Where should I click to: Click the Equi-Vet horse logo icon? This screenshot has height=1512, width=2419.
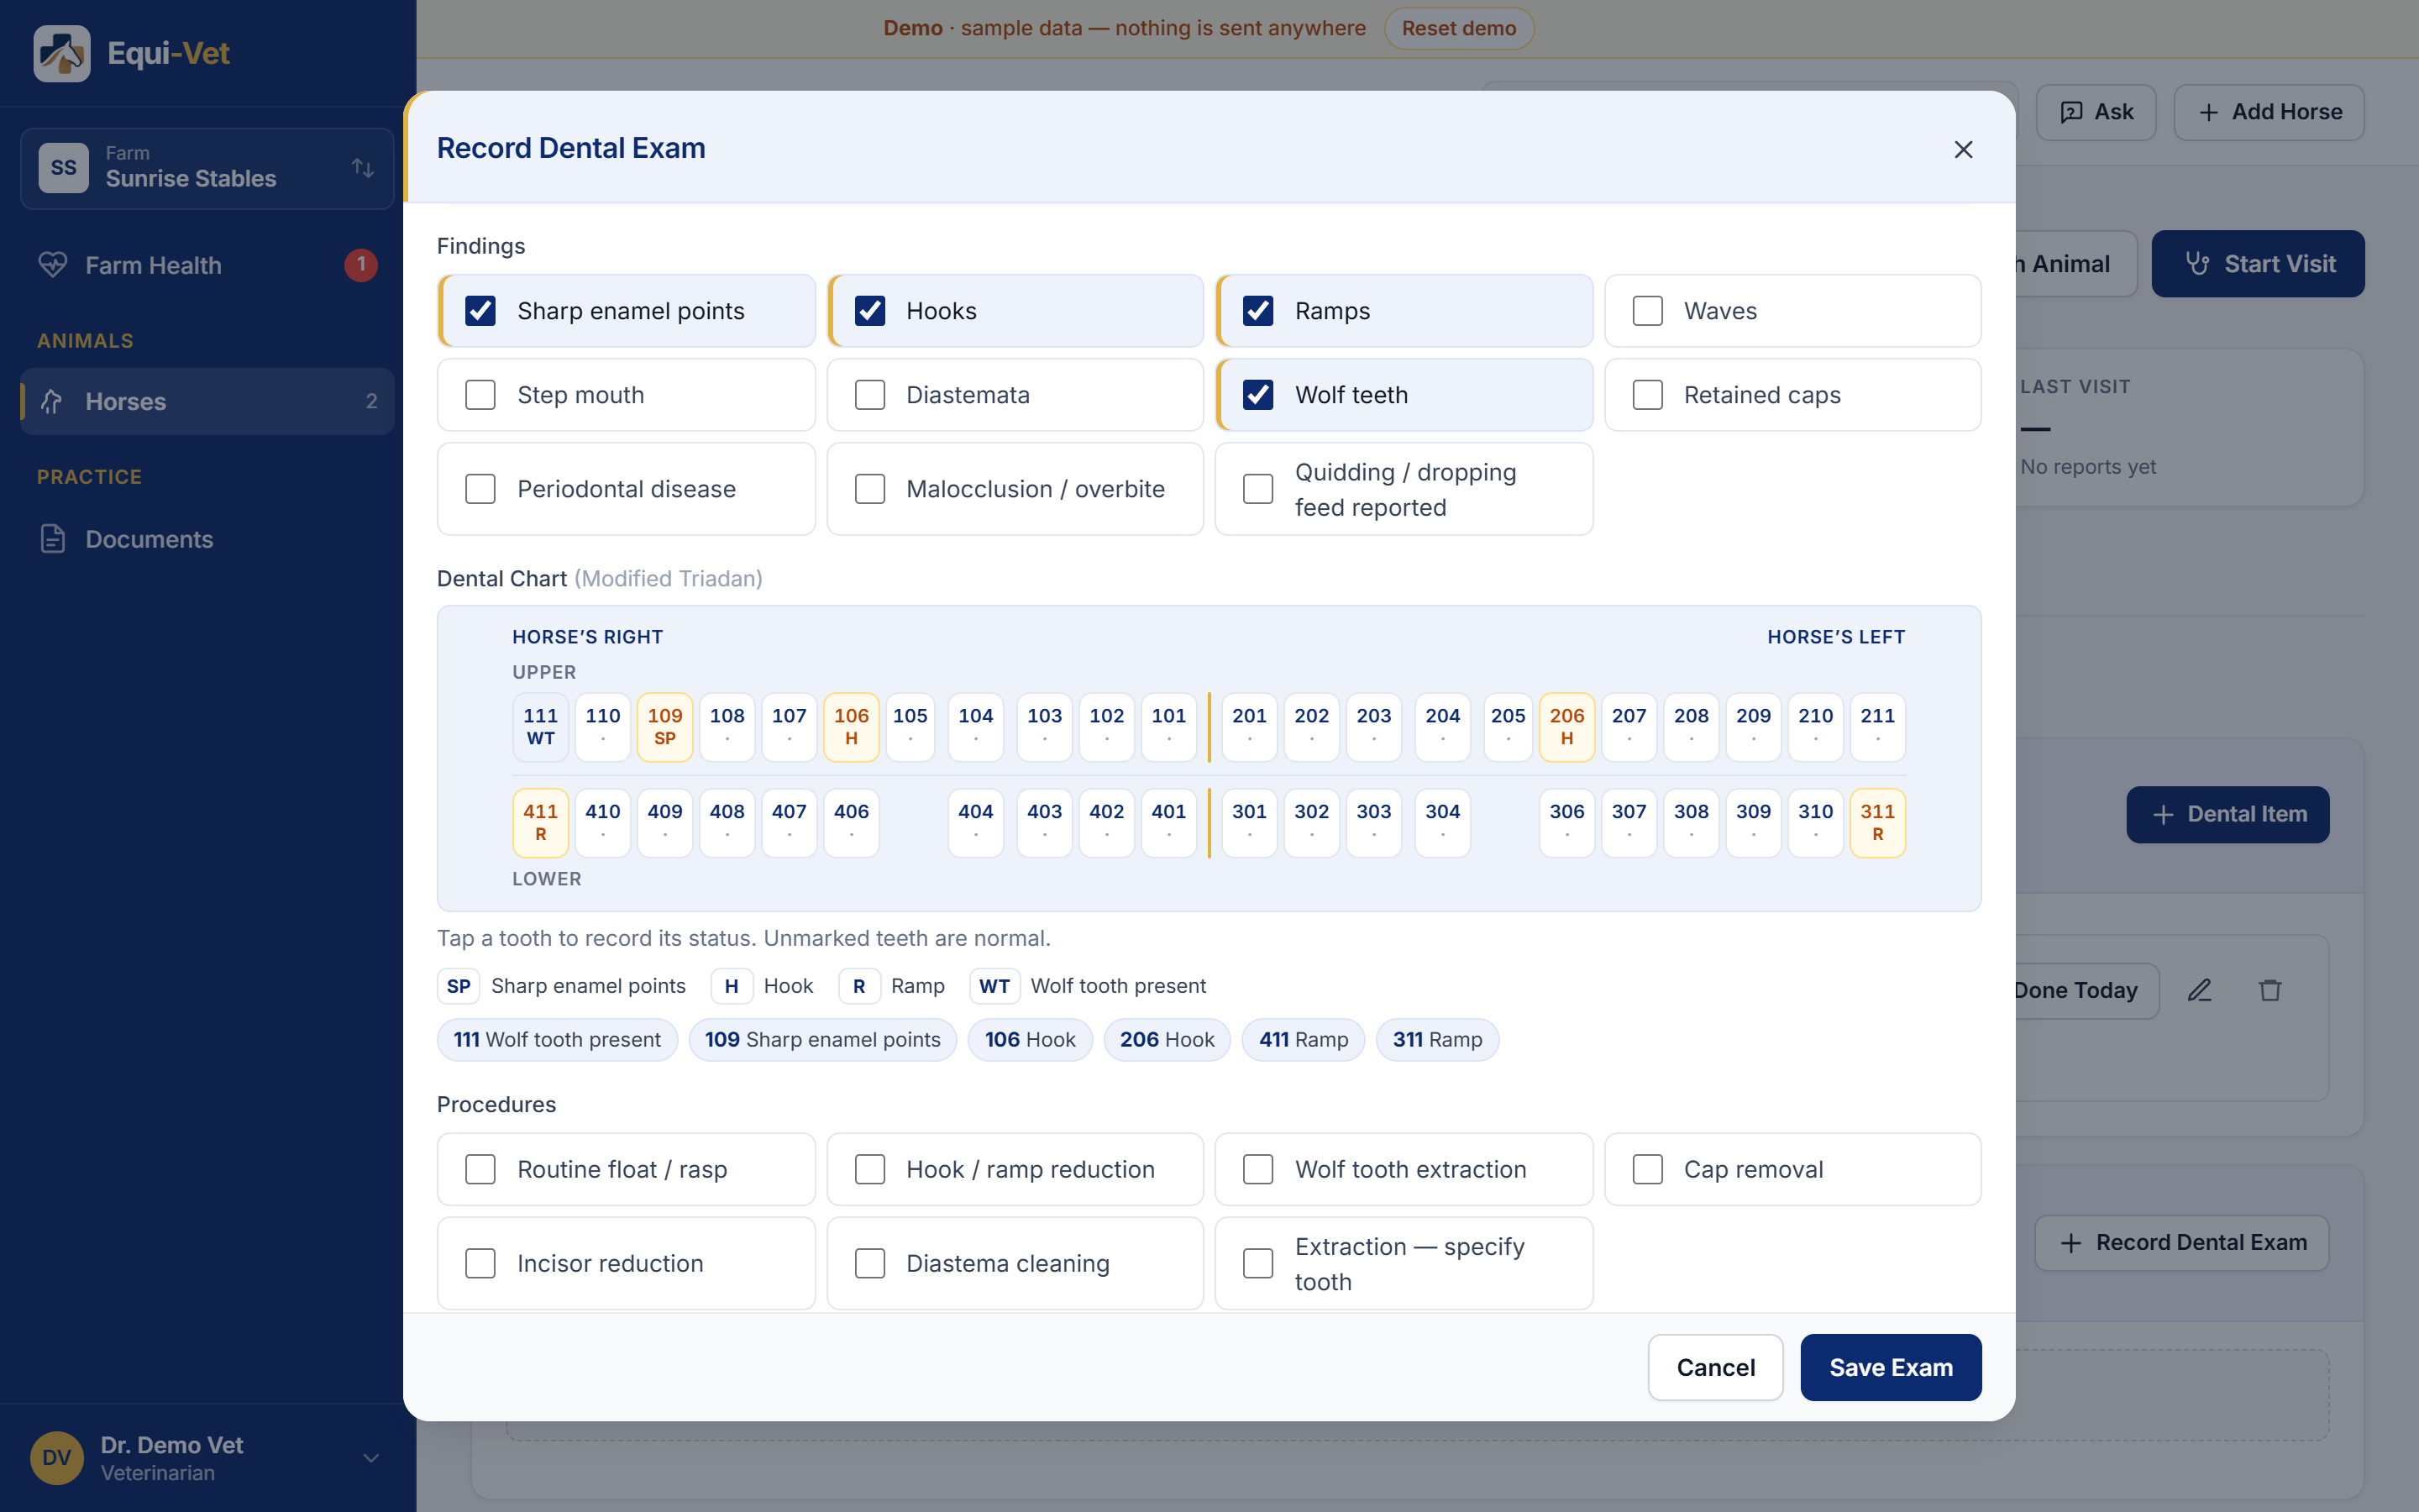62,53
